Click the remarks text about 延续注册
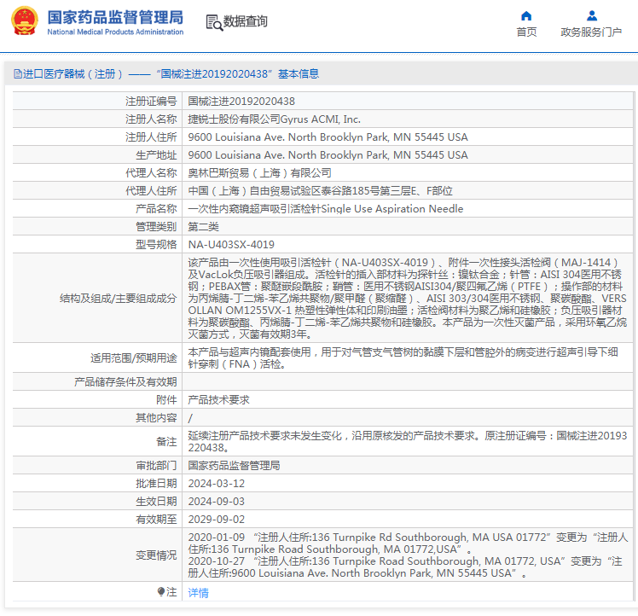Screen dimensions: 638x616 (408, 442)
